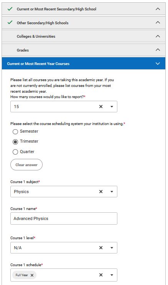
Task: Clear the Course 1 level N/A value
Action: (101, 248)
